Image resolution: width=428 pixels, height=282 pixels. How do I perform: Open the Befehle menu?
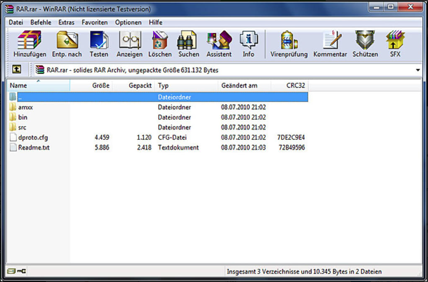(x=41, y=22)
